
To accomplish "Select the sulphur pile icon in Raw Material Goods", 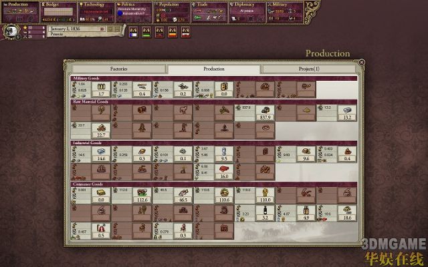I will click(306, 110).
